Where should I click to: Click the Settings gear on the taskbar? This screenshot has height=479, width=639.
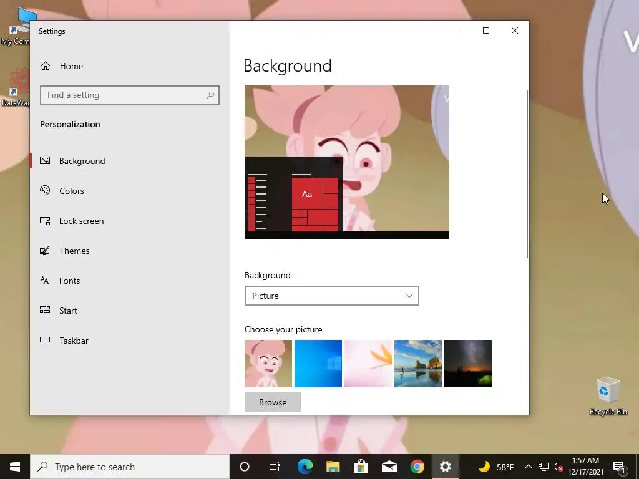tap(445, 467)
